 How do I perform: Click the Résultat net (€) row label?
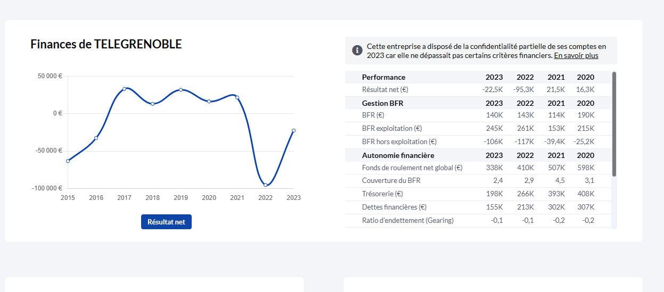(x=385, y=90)
